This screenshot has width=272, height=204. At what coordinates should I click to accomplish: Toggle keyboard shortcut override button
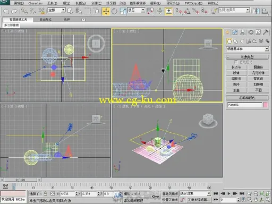pyautogui.click(x=169, y=11)
